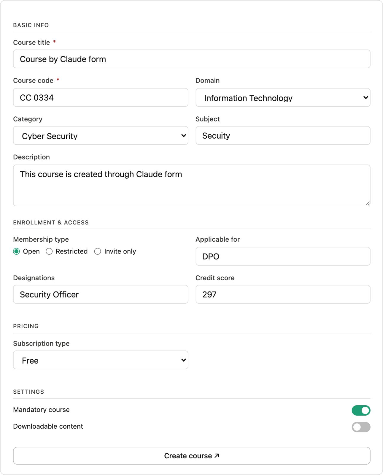Image resolution: width=383 pixels, height=475 pixels.
Task: Click the SETTINGS section heading
Action: tap(28, 392)
